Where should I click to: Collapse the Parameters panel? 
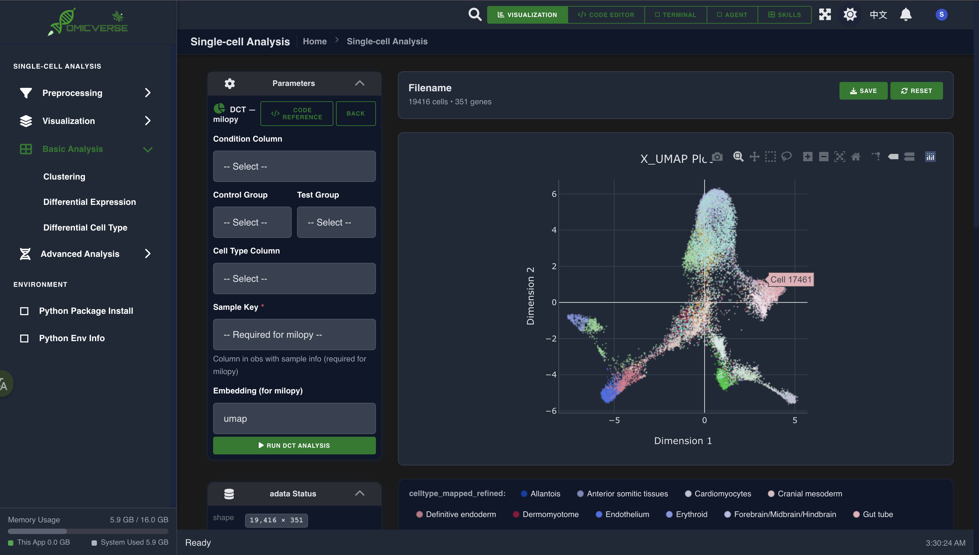(359, 83)
